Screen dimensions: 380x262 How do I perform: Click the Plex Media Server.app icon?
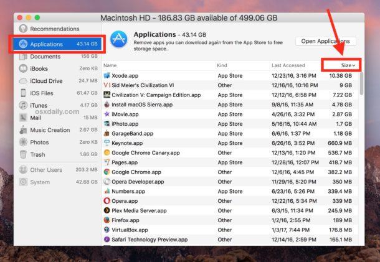[x=107, y=210]
